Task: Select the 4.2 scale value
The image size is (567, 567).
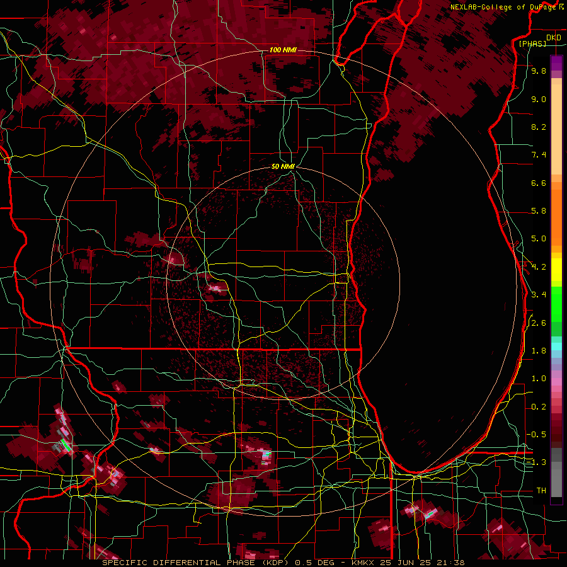Action: point(539,267)
